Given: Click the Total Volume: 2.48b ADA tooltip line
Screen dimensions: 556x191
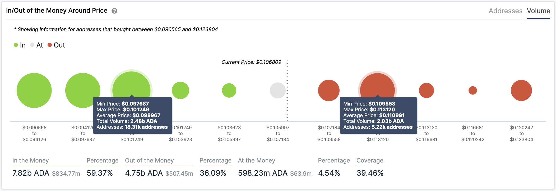Looking at the screenshot, I should 127,121.
